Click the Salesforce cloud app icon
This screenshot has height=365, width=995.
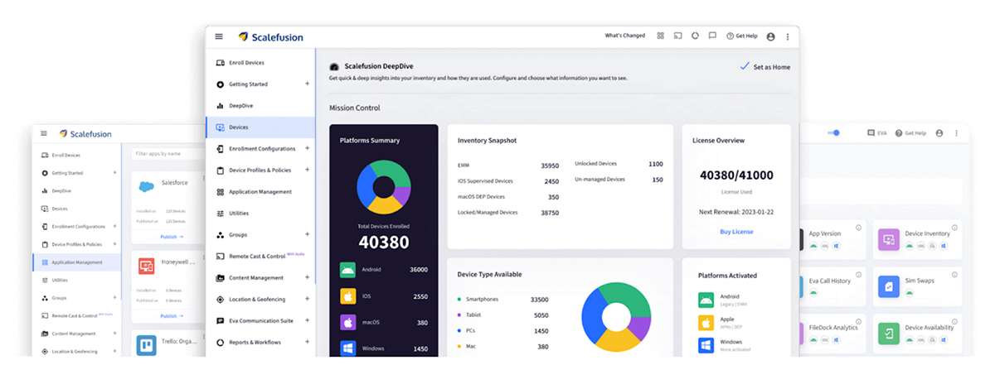click(x=147, y=187)
